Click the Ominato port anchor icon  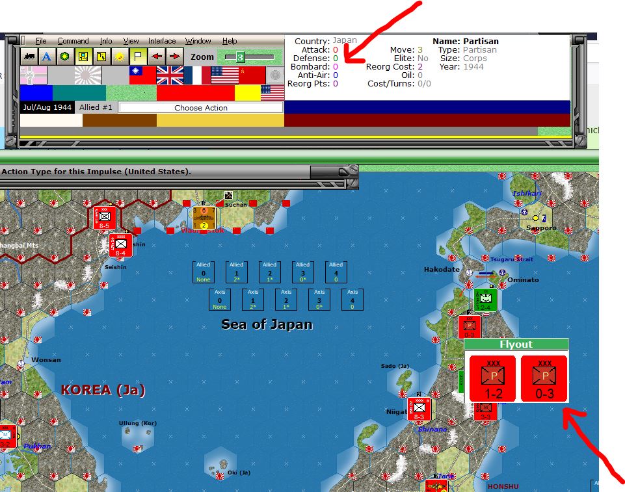click(502, 272)
